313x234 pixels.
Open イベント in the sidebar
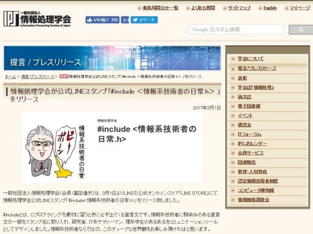point(245,115)
